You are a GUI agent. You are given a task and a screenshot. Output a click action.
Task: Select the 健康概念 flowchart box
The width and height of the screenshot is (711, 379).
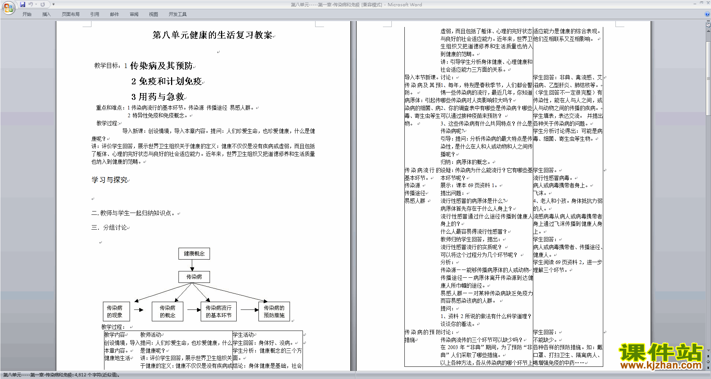coord(194,254)
